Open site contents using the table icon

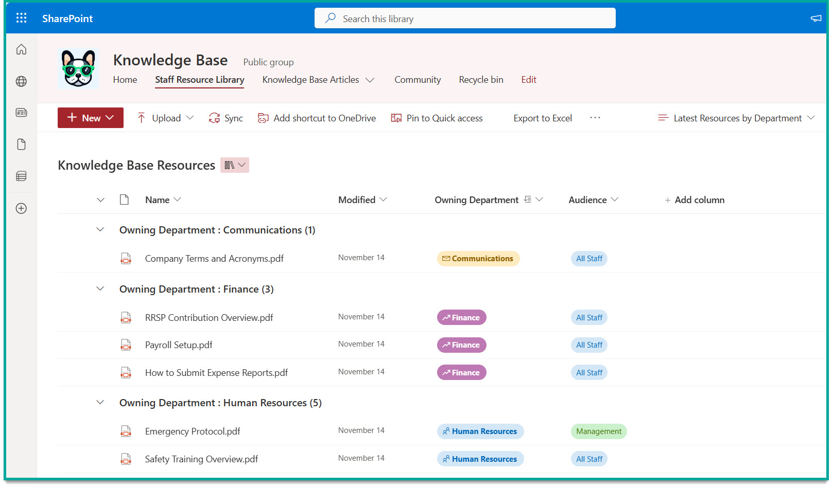point(21,176)
